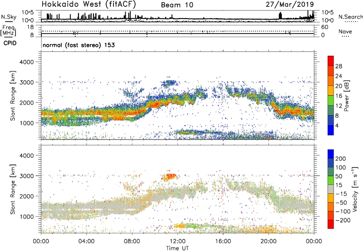Click the "24" label on Power scale
Image resolution: width=363 pixels, height=251 pixels.
(338, 76)
